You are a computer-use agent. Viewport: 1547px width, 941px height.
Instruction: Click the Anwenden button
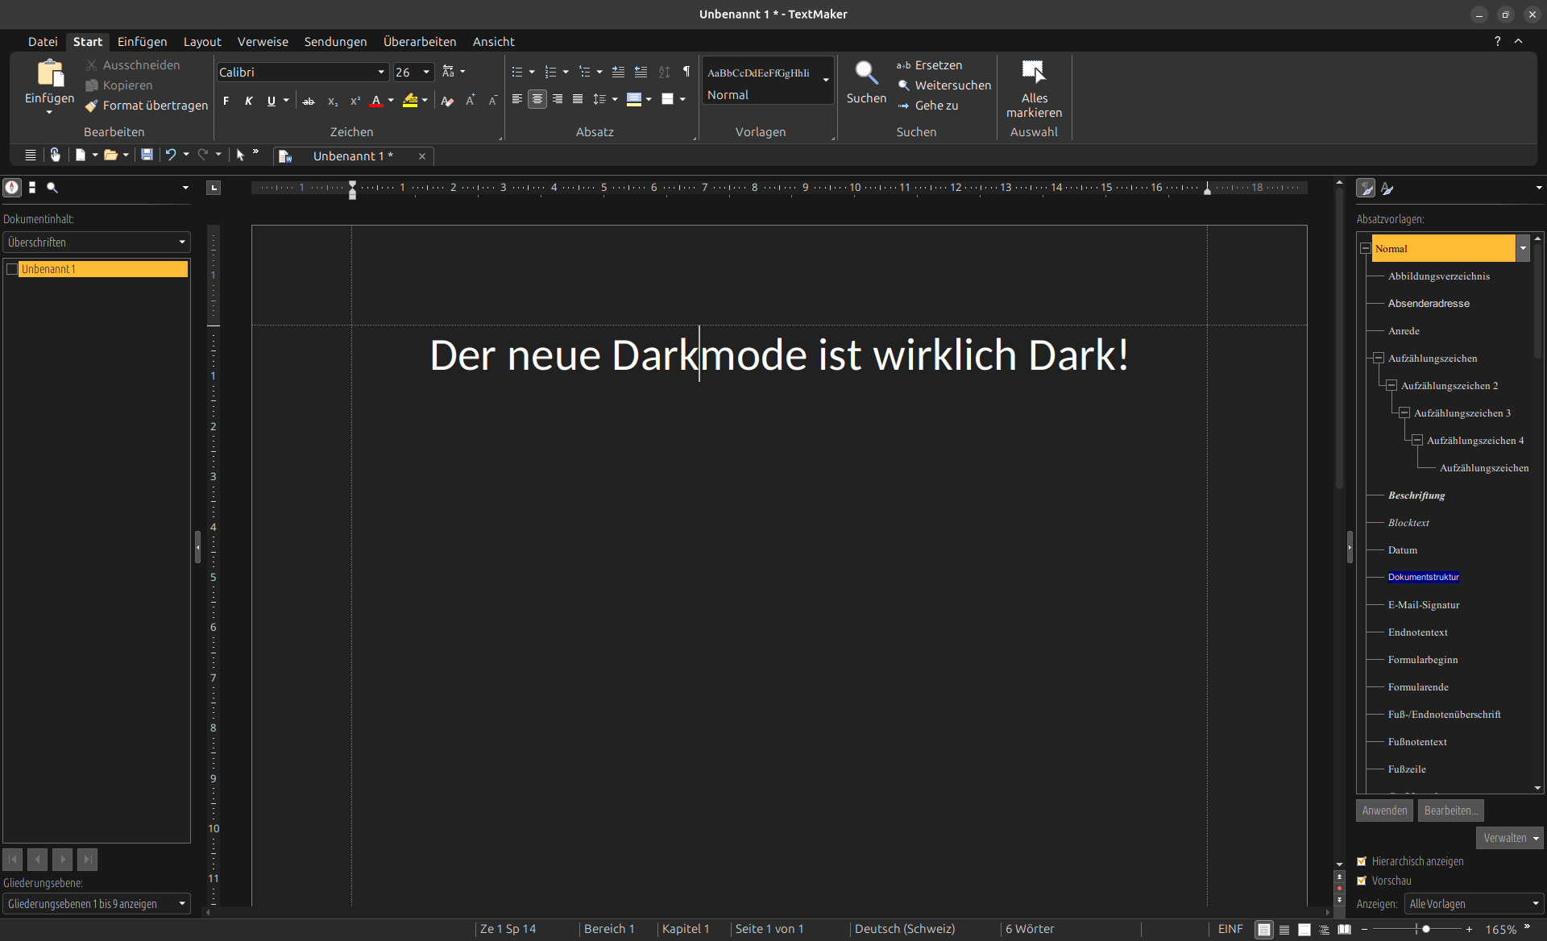coord(1384,810)
